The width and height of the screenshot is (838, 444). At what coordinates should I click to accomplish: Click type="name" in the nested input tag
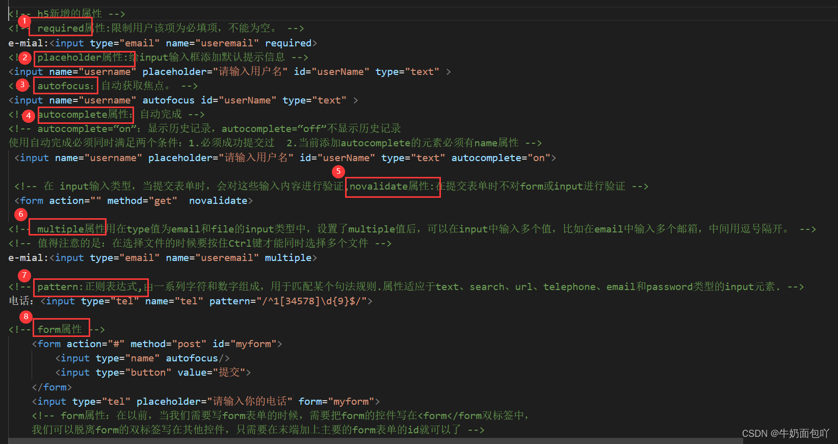pos(128,358)
